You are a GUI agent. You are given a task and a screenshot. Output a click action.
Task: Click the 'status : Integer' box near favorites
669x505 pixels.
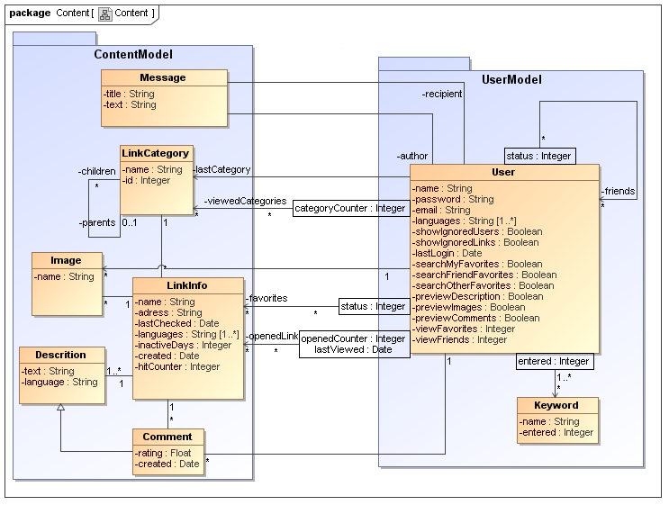[375, 307]
